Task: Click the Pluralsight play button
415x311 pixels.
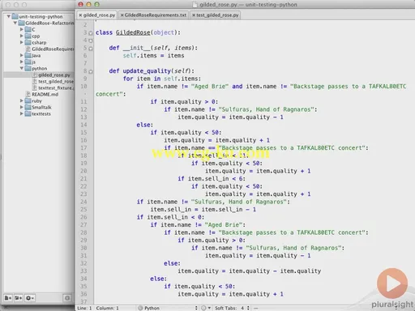Action: (392, 283)
